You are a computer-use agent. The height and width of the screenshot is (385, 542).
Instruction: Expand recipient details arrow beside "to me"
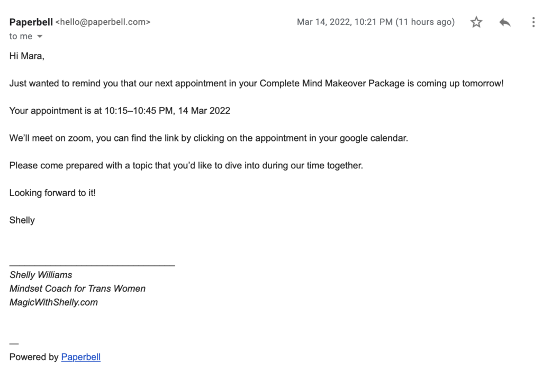(x=40, y=37)
